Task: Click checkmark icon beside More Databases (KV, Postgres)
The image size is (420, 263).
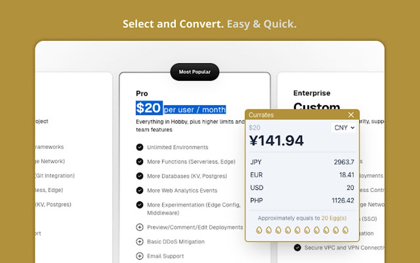Action: coord(139,176)
